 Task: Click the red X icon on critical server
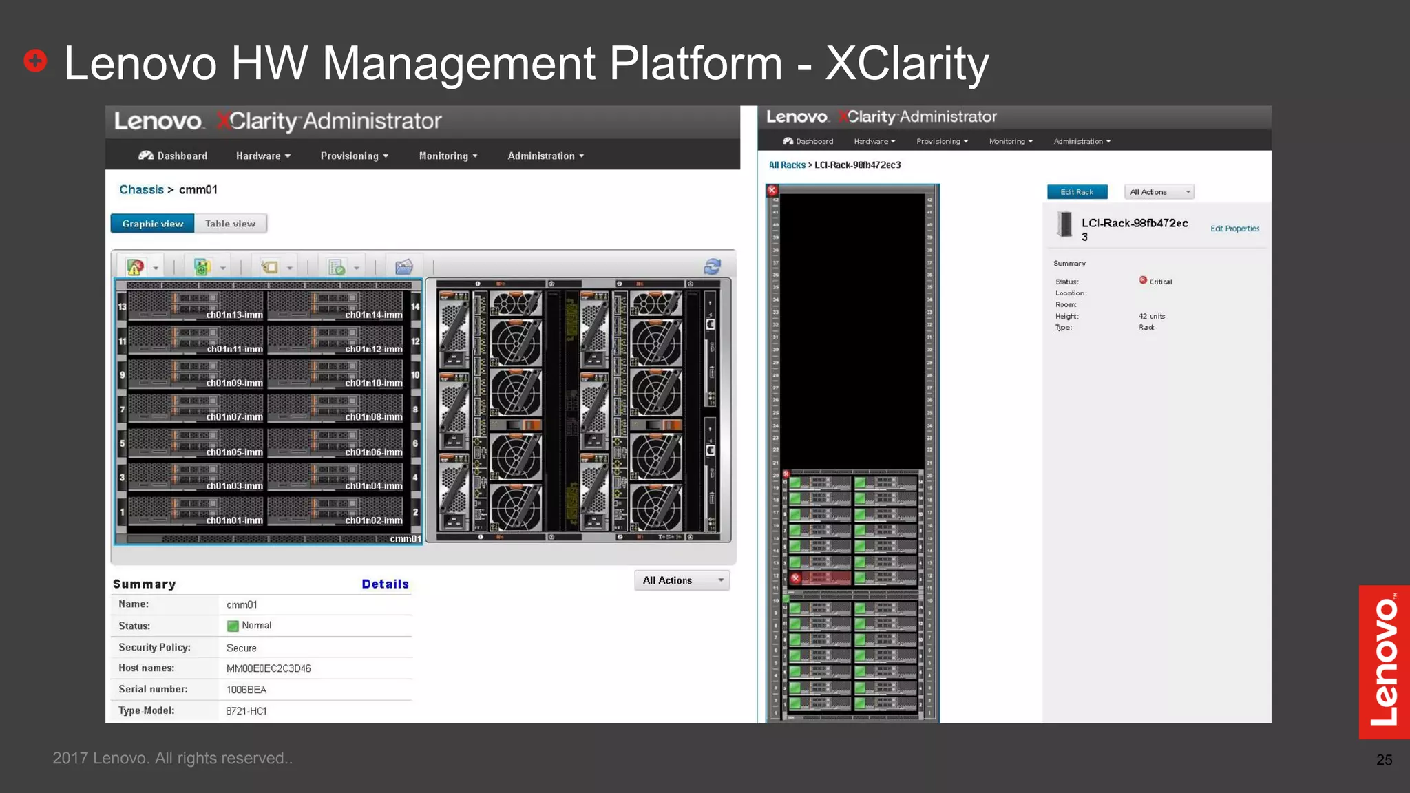796,578
